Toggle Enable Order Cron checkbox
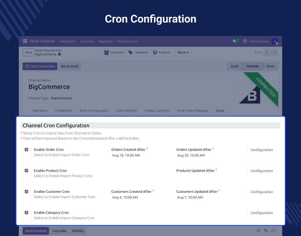This screenshot has height=236, width=301. [x=27, y=150]
